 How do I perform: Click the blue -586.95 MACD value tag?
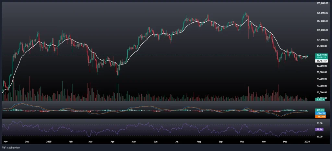(320, 113)
